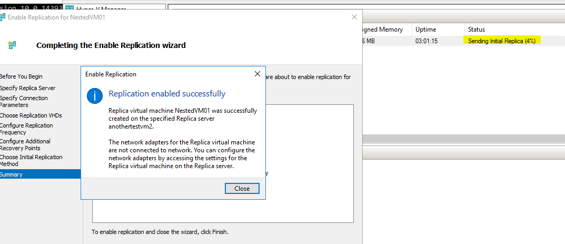Image resolution: width=565 pixels, height=244 pixels.
Task: Select Choose Replication VHDs step
Action: point(31,115)
